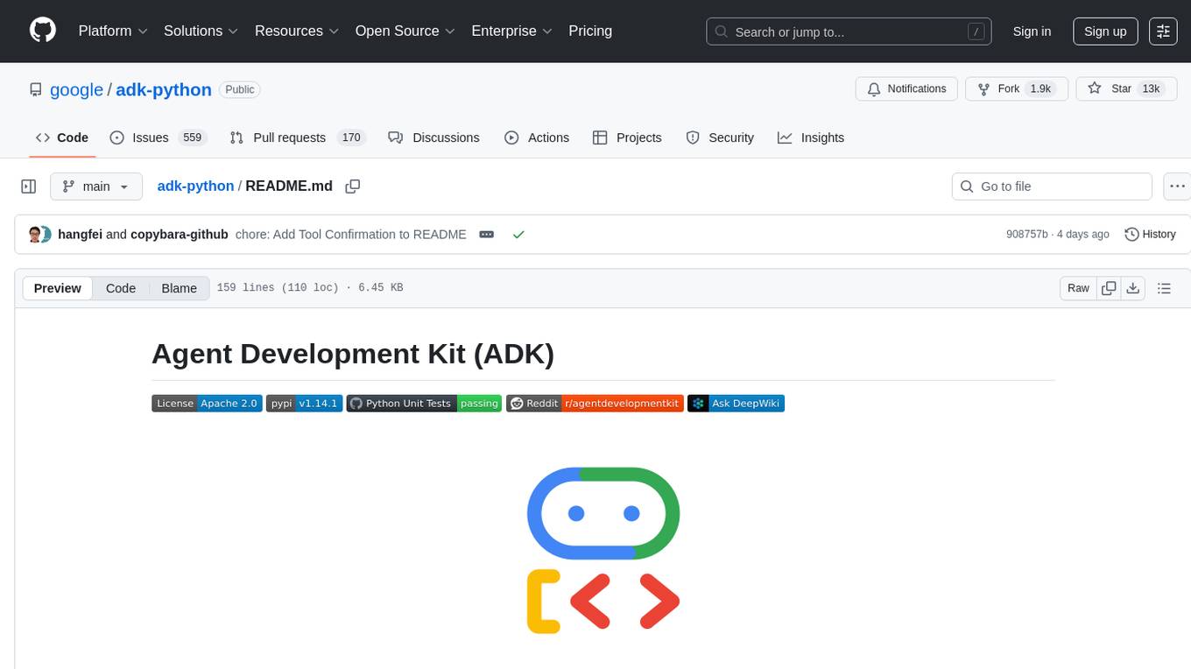1191x669 pixels.
Task: Open the Insights tab
Action: coord(811,137)
